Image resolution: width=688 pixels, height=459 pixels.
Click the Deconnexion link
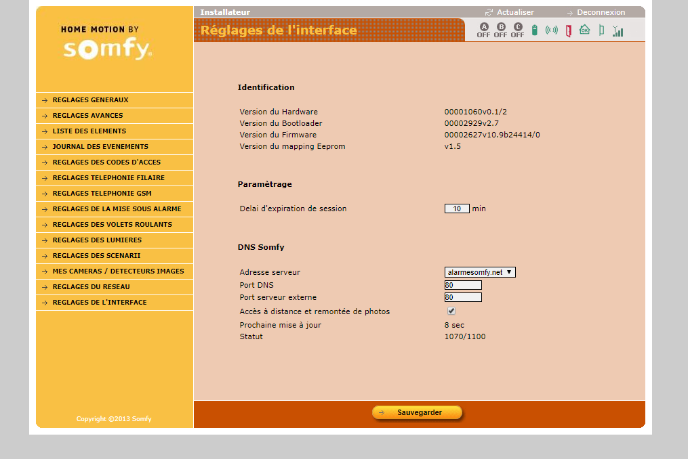pos(601,12)
